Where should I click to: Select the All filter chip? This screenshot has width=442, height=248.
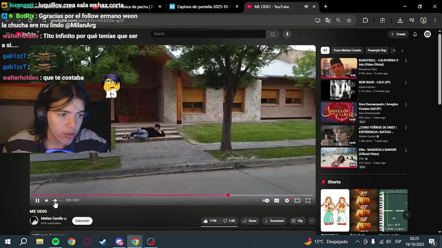(x=325, y=50)
